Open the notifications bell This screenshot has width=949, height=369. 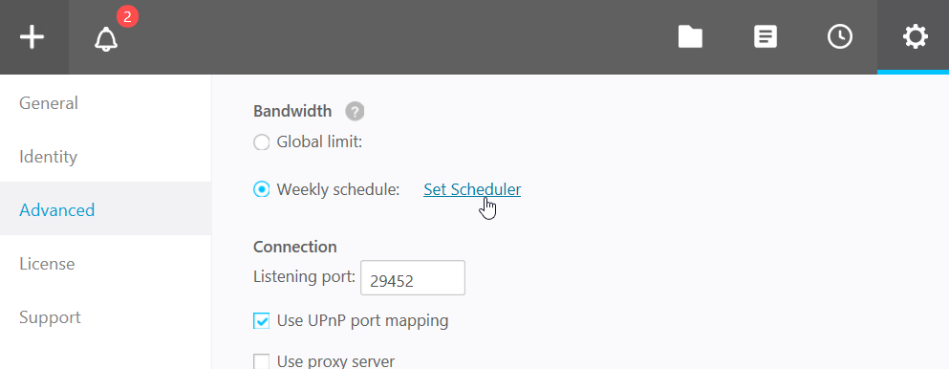click(x=106, y=39)
